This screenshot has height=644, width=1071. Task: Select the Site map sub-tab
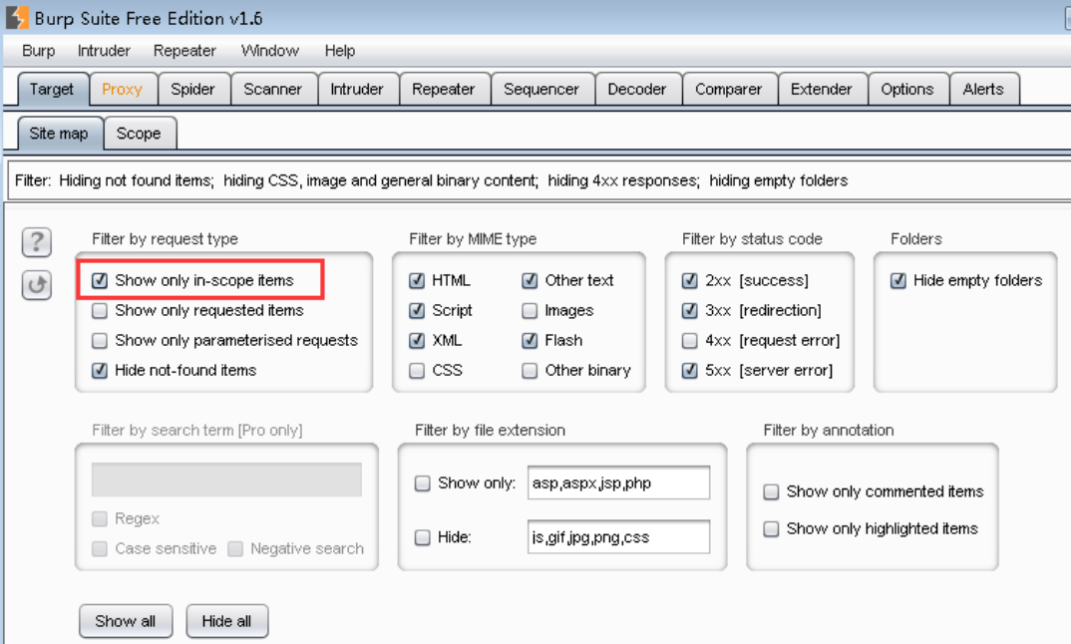point(60,134)
